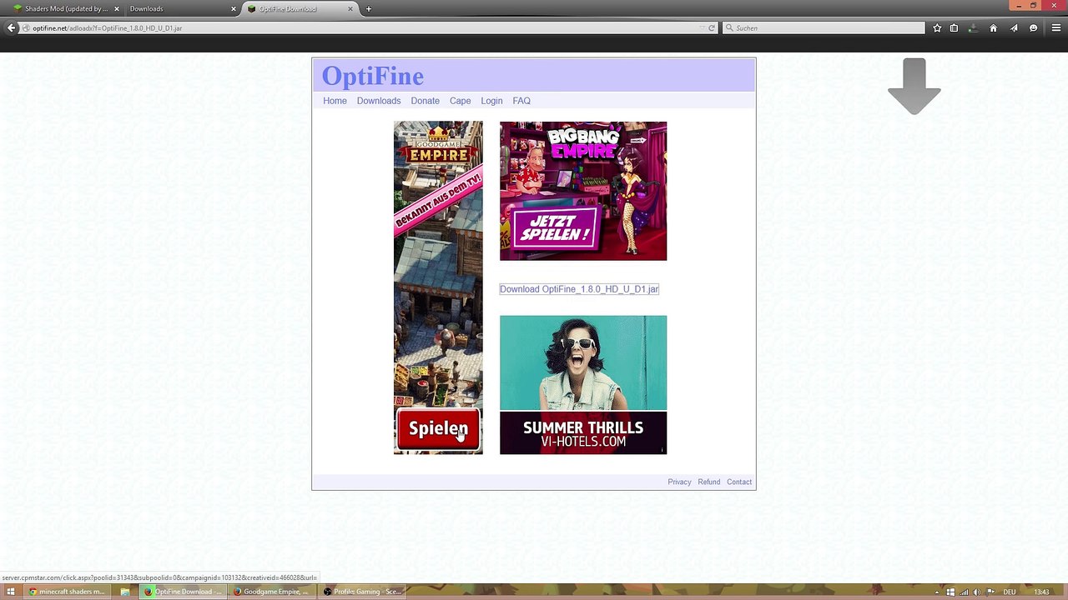Click Download OptiFine_1.8.0_HD_U_D1.jar link
The width and height of the screenshot is (1068, 600).
tap(579, 289)
